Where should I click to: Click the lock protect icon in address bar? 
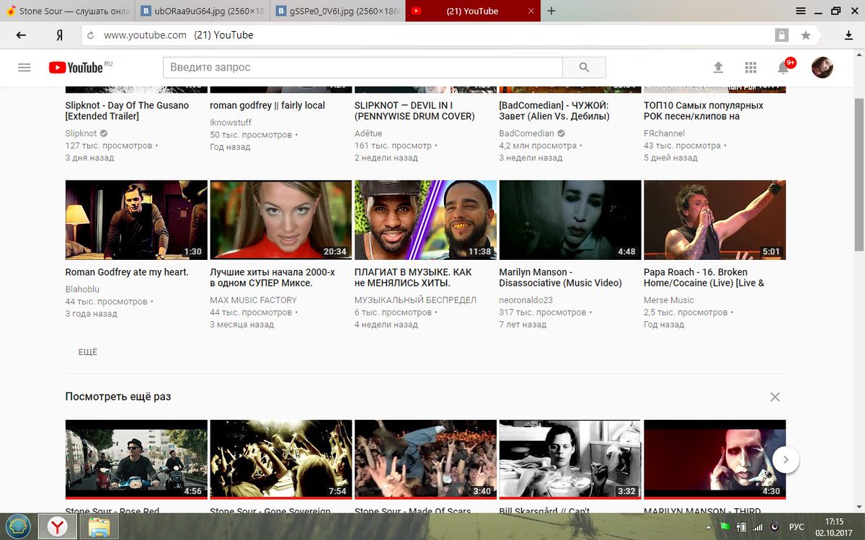pos(781,35)
